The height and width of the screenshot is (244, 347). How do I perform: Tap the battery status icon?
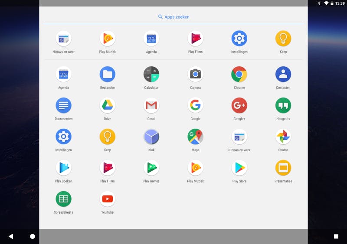coord(332,3)
